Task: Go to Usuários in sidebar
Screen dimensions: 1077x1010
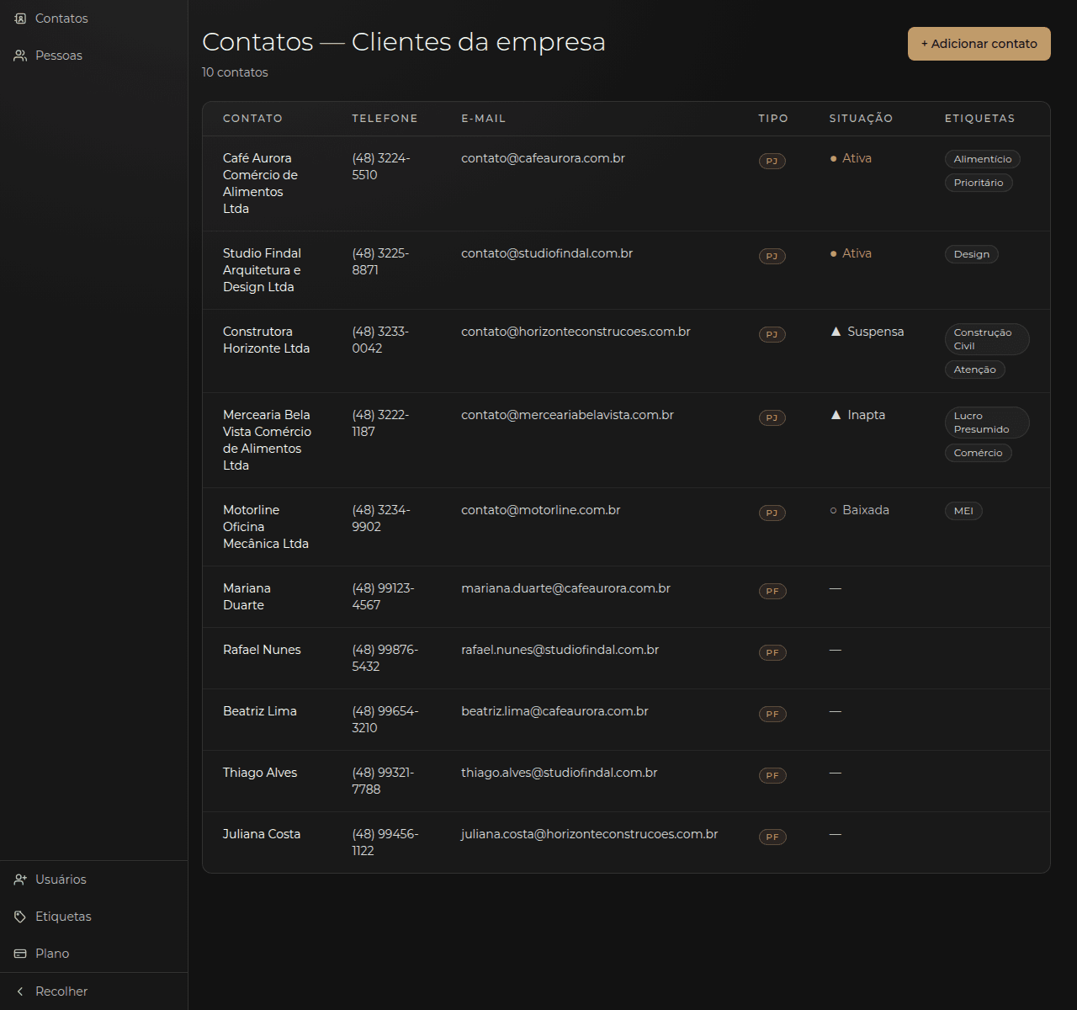Action: (93, 880)
